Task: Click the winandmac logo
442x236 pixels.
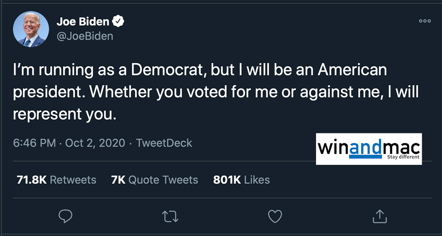Action: pyautogui.click(x=368, y=147)
